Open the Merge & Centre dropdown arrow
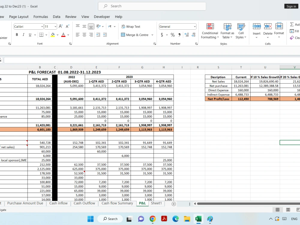The height and width of the screenshot is (225, 300). [152, 35]
